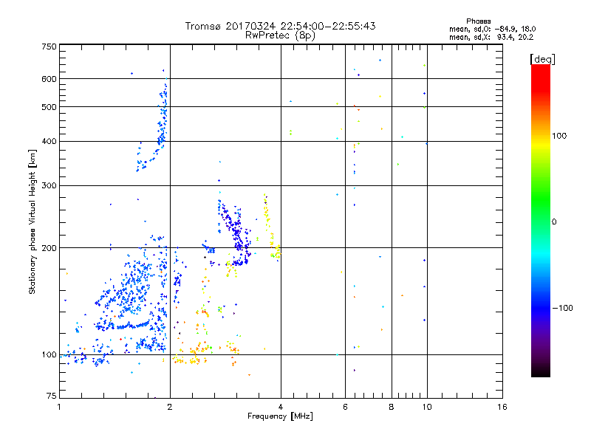Click the y-axis '100' height tick label
591x443 pixels.
(49, 355)
